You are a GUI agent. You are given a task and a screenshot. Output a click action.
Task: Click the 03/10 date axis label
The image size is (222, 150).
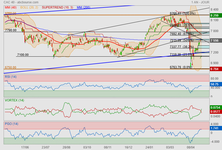coord(87,147)
